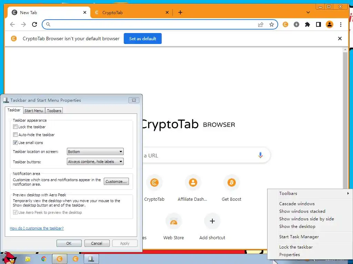Go forward using the browser forward arrow

pos(23,24)
